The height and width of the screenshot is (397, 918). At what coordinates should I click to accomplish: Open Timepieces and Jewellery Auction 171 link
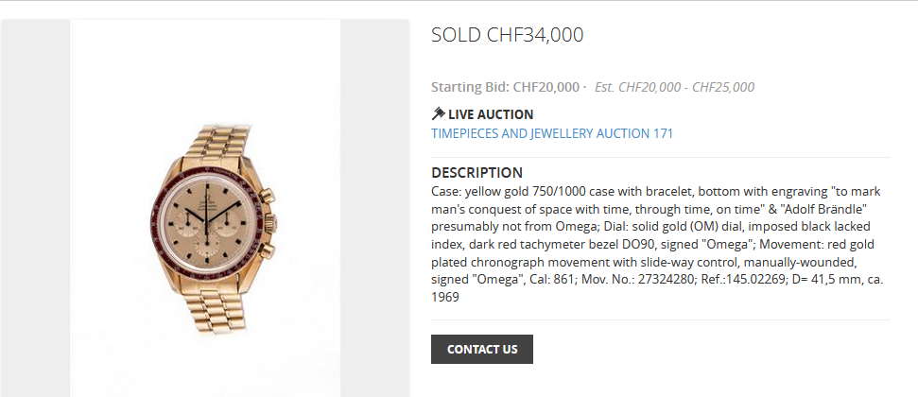pos(552,133)
